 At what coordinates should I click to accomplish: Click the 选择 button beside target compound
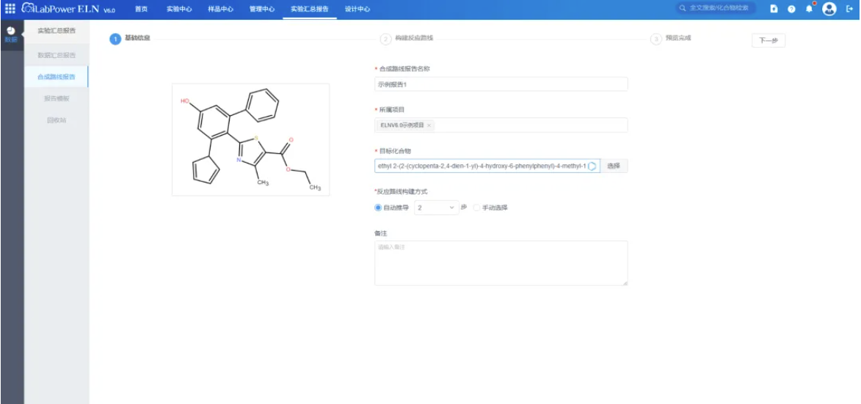[614, 166]
